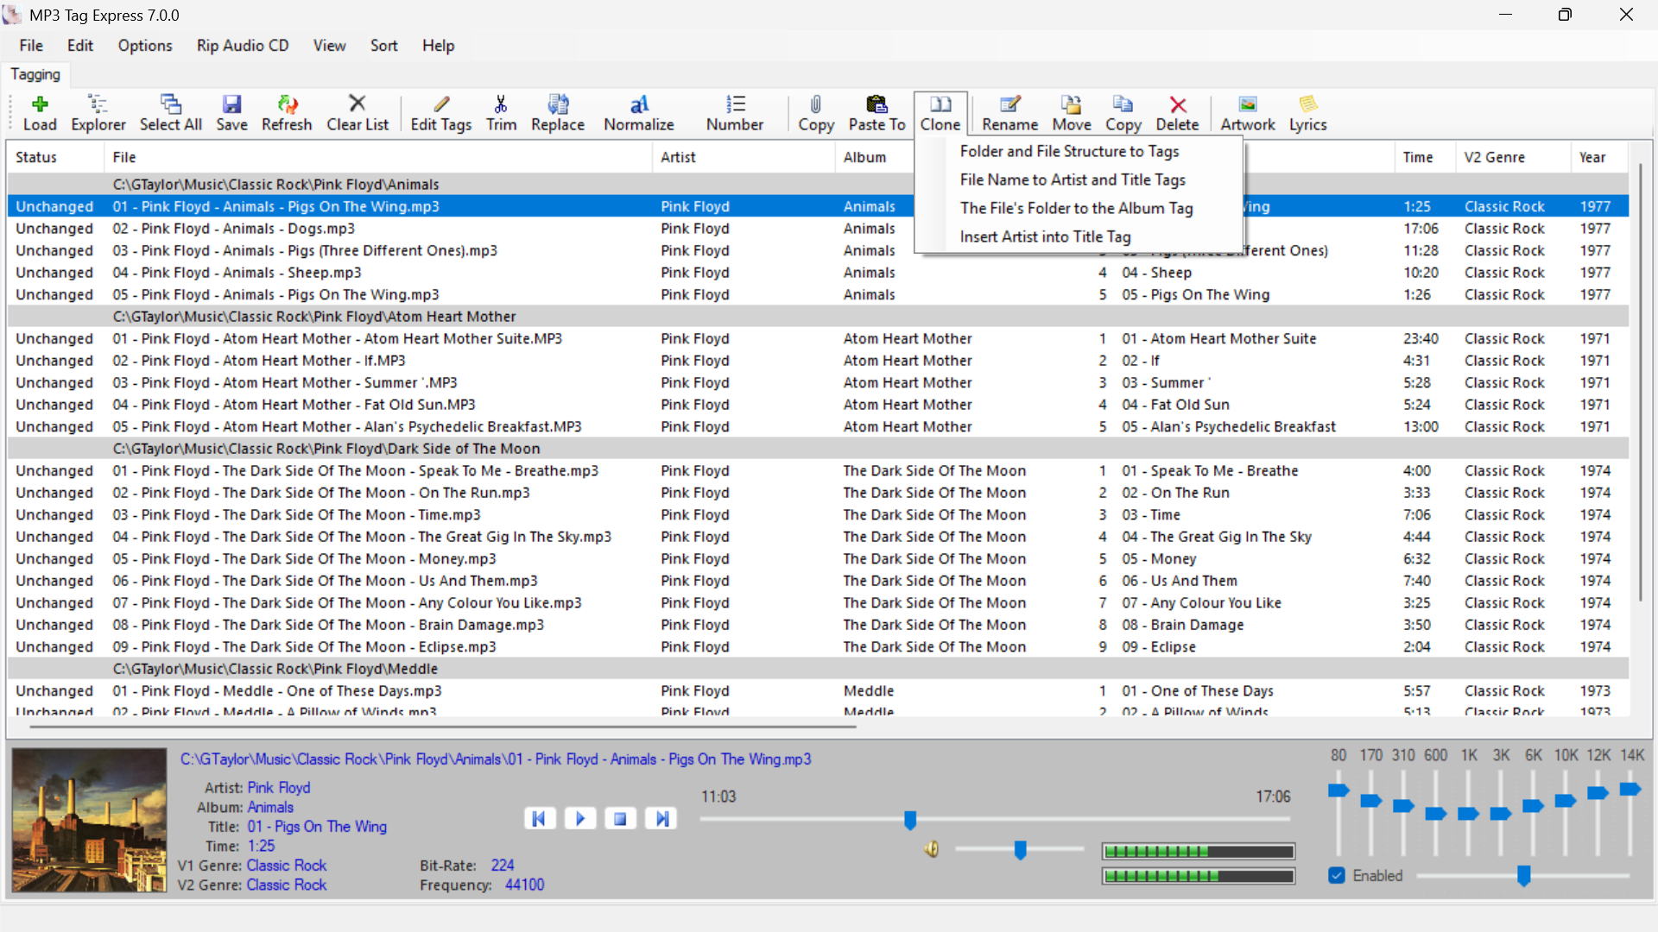The height and width of the screenshot is (932, 1658).
Task: Click the Status column header
Action: coord(55,157)
